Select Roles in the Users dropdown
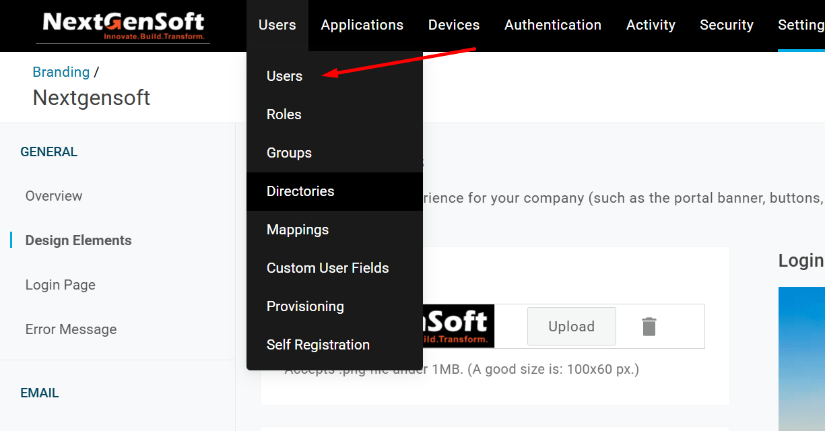825x431 pixels. point(284,114)
